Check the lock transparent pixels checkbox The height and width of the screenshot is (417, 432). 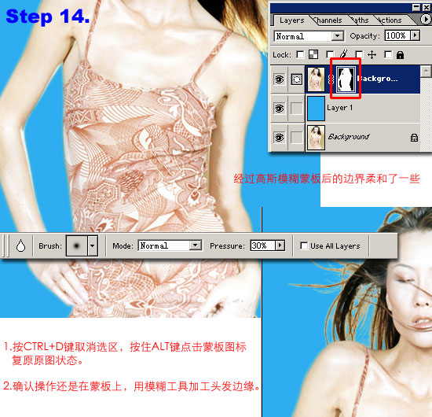[300, 54]
